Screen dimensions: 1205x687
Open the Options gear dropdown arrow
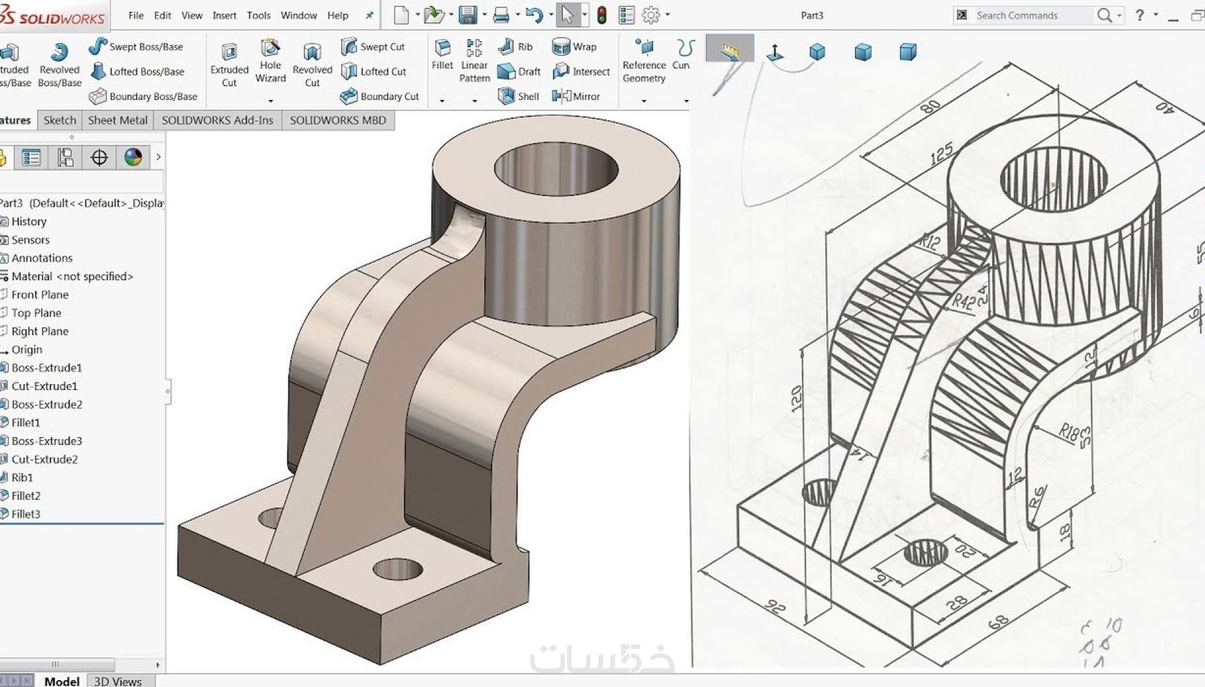point(667,15)
